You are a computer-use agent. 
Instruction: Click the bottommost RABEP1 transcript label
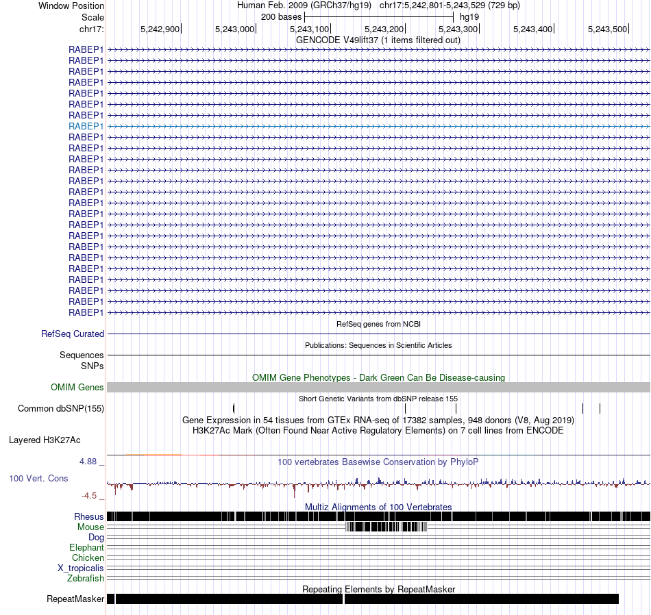[x=86, y=312]
